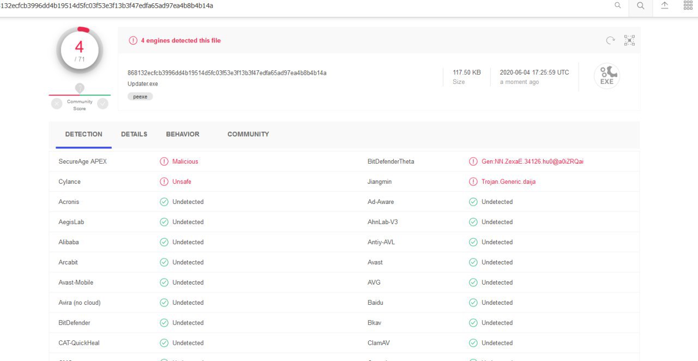698x361 pixels.
Task: Click the Undetected check icon for CAT-QuickHeal
Action: point(164,343)
